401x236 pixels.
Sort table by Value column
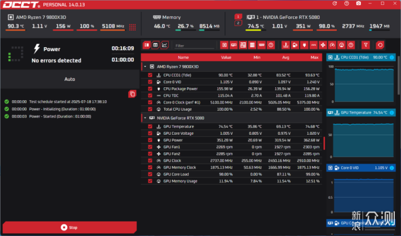click(x=226, y=57)
